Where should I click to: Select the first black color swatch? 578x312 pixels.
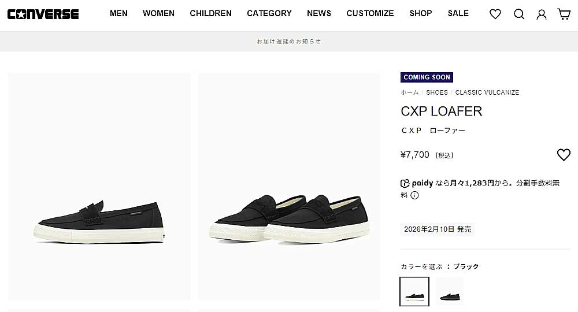pyautogui.click(x=414, y=291)
